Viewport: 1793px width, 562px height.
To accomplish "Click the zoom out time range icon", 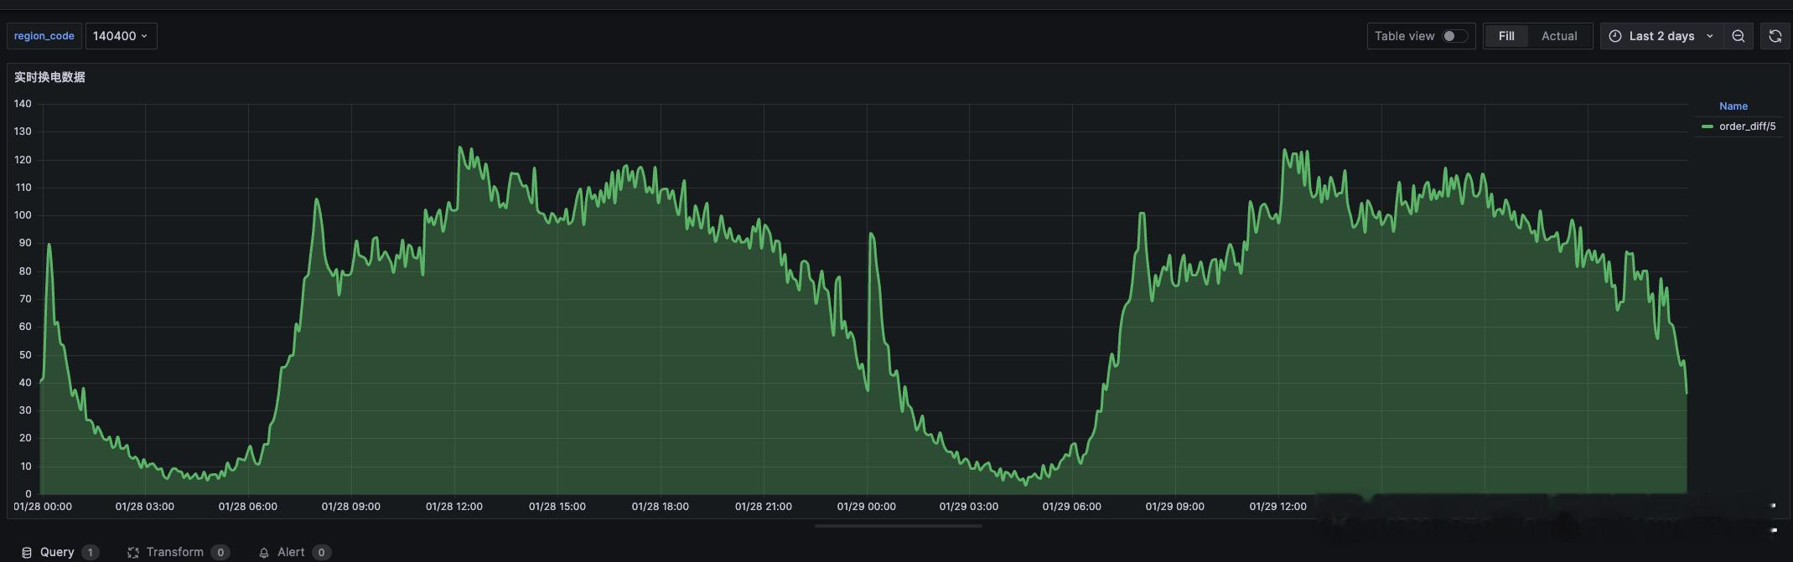I will coord(1739,36).
